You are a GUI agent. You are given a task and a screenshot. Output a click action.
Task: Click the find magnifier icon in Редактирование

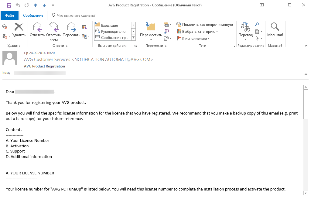(257, 25)
